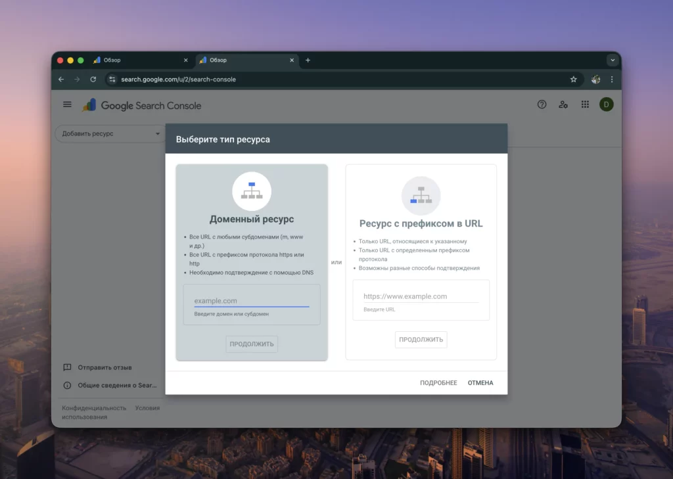Image resolution: width=673 pixels, height=479 pixels.
Task: Switch to the first 'Обзор' tab
Action: (141, 60)
